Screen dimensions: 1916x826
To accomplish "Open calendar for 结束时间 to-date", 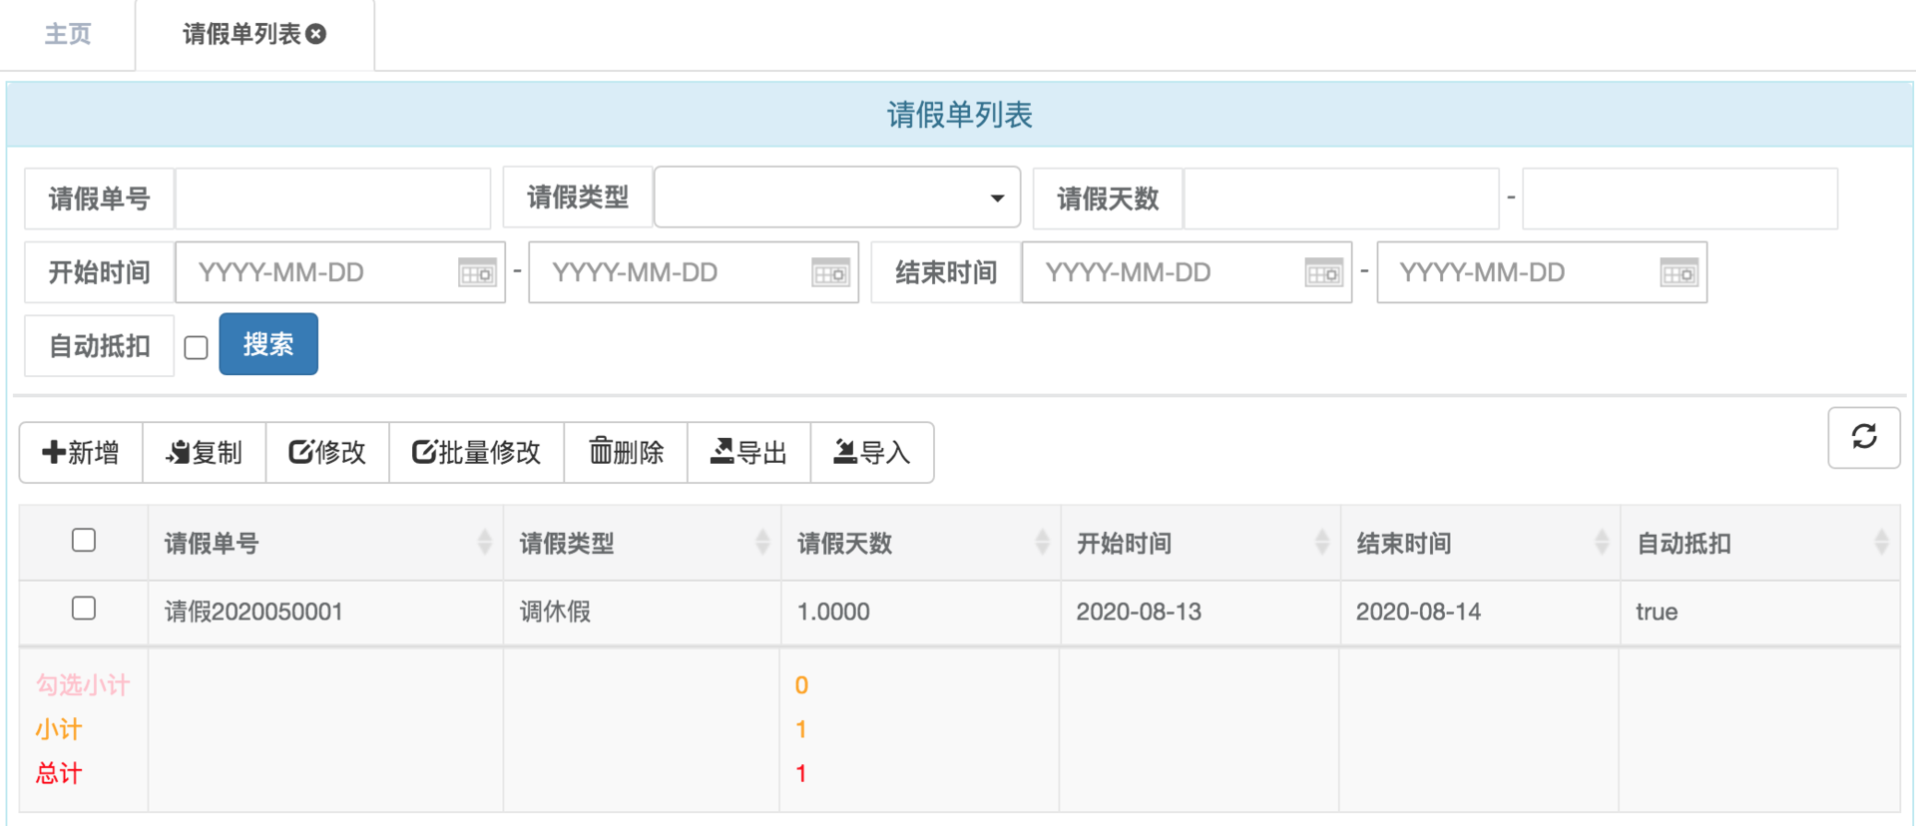I will click(1678, 272).
